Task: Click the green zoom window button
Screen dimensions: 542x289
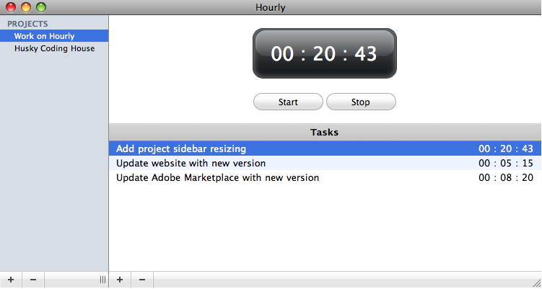Action: (x=41, y=7)
